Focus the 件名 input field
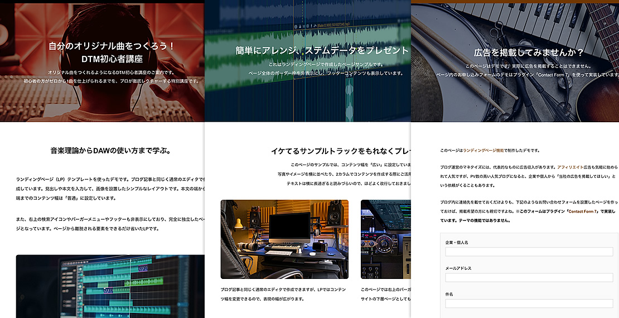The height and width of the screenshot is (318, 619). 529,303
